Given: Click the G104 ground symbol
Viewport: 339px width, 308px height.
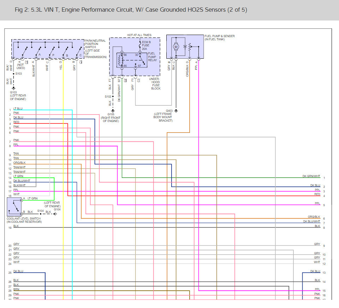Looking at the screenshot, I should (55, 214).
